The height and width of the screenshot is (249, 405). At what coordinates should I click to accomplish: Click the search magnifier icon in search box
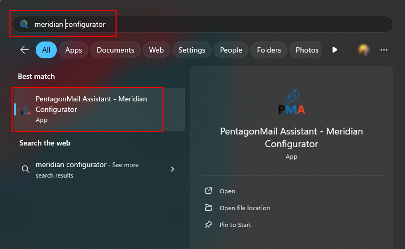24,24
